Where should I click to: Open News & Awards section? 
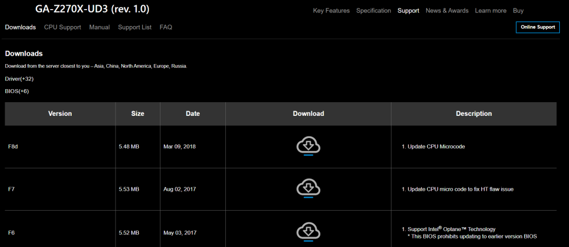447,11
